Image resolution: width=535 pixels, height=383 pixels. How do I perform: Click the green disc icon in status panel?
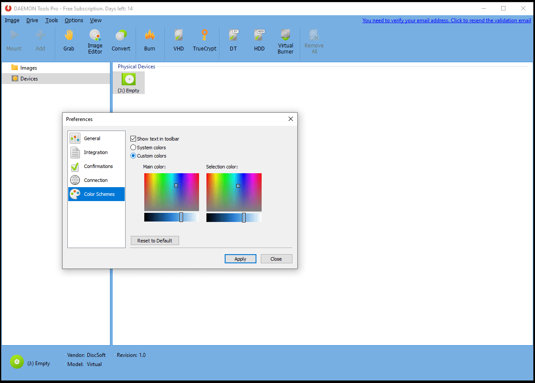pyautogui.click(x=17, y=361)
